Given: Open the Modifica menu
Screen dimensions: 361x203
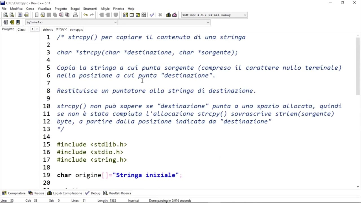Looking at the screenshot, I should (x=16, y=9).
